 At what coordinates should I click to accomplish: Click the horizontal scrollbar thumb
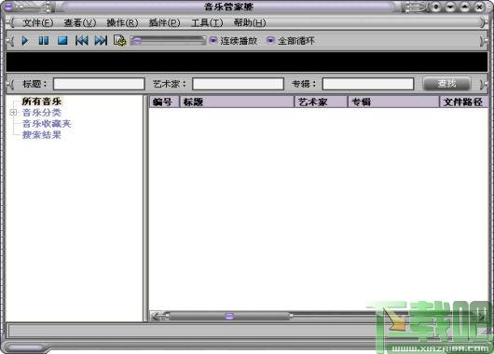pyautogui.click(x=229, y=316)
